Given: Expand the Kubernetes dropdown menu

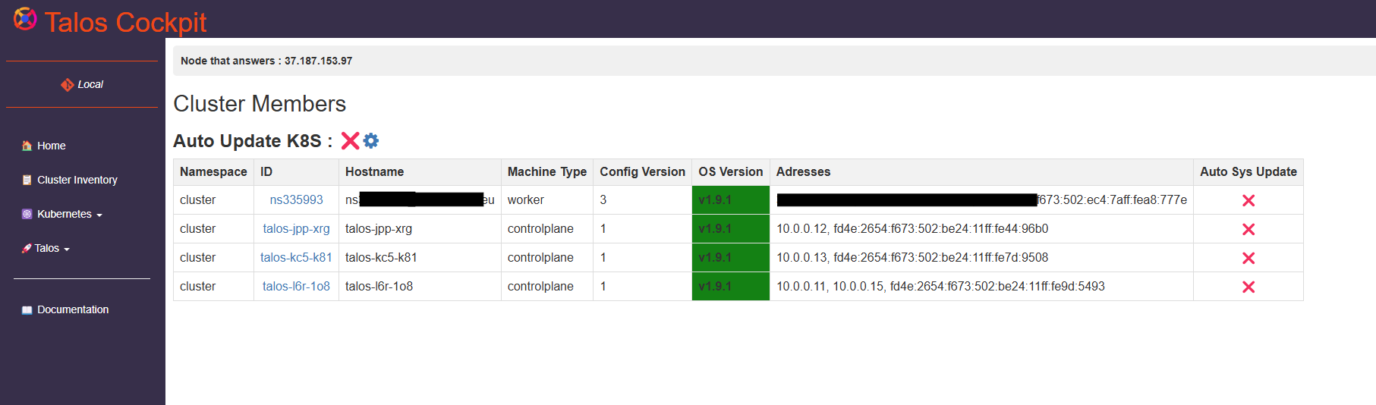Looking at the screenshot, I should pos(70,214).
